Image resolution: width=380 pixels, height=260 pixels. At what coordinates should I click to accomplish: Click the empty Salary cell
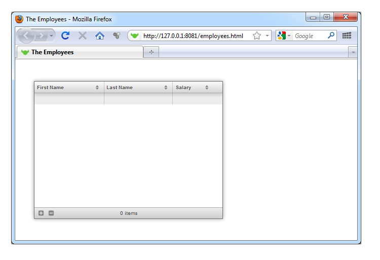tap(198, 99)
